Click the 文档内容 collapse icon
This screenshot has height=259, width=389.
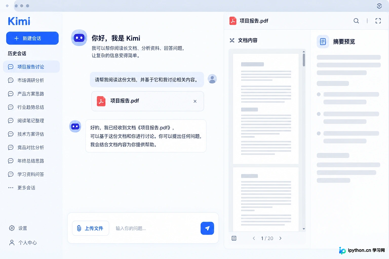(232, 40)
